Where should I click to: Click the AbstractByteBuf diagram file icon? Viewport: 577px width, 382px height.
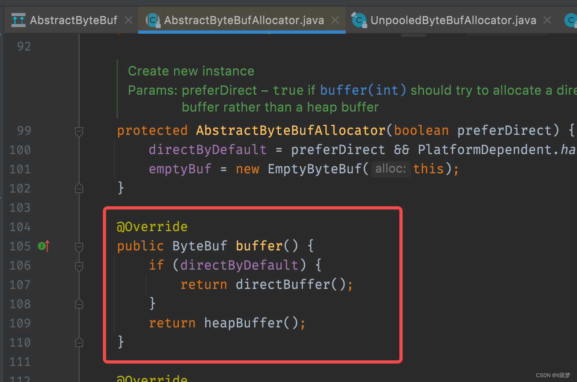click(x=18, y=20)
